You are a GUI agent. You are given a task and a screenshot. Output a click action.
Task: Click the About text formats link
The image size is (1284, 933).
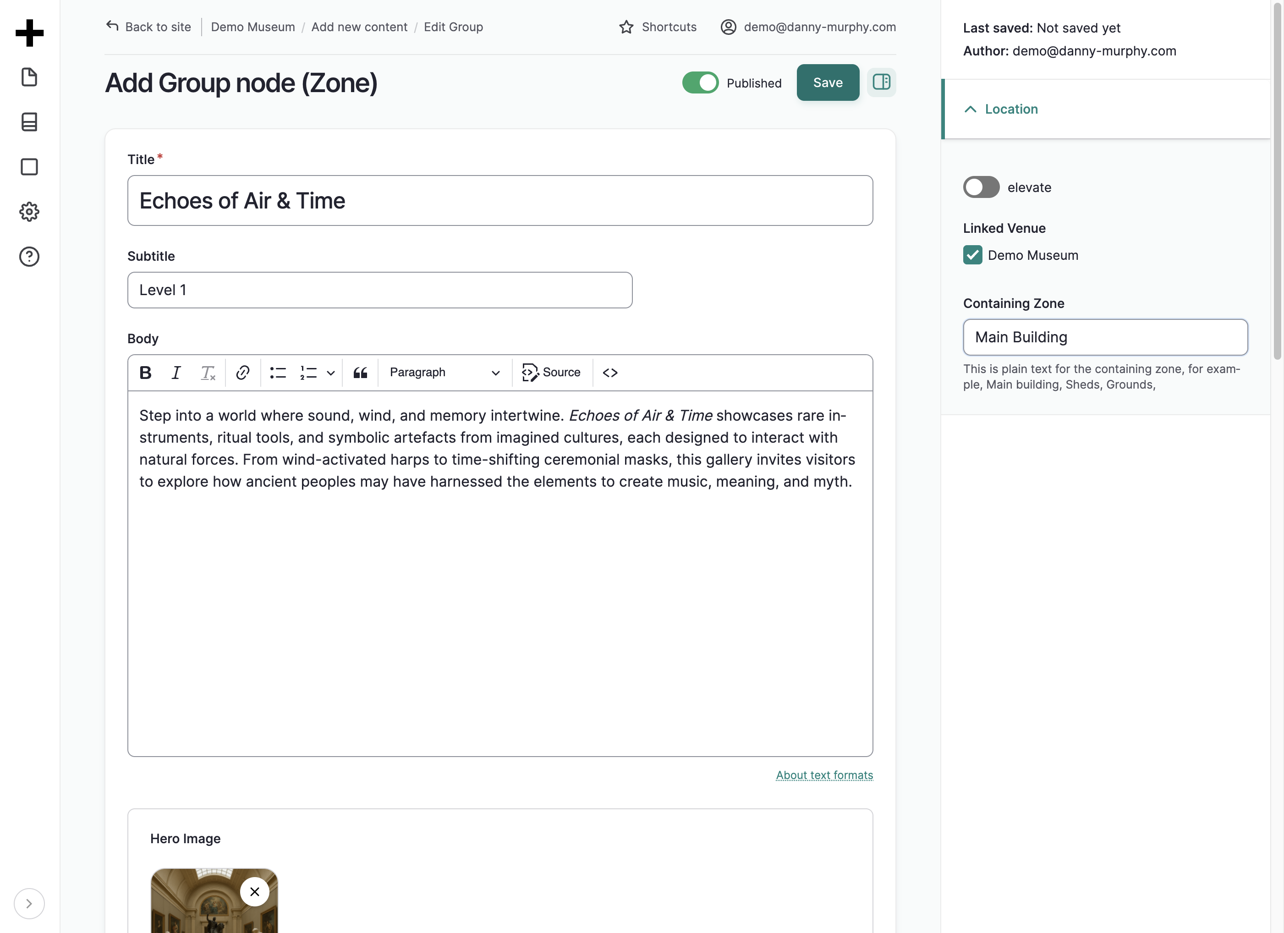click(824, 774)
